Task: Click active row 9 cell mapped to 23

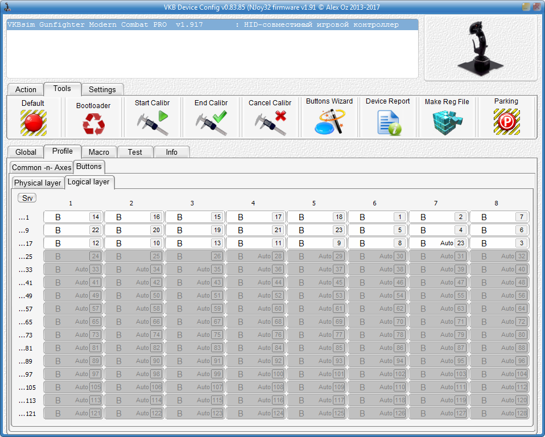Action: [317, 230]
